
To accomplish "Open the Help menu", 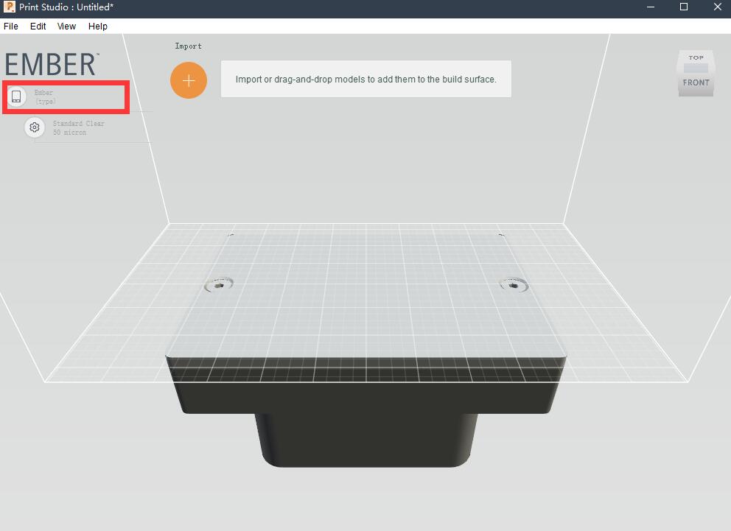I will click(98, 26).
